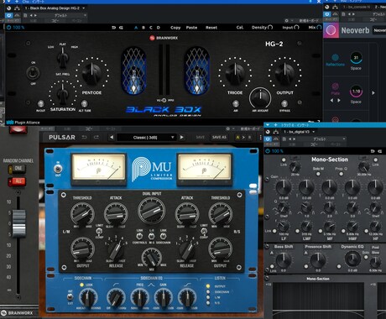Select Reflections icon in Neoverb
The image size is (386, 319).
point(335,58)
